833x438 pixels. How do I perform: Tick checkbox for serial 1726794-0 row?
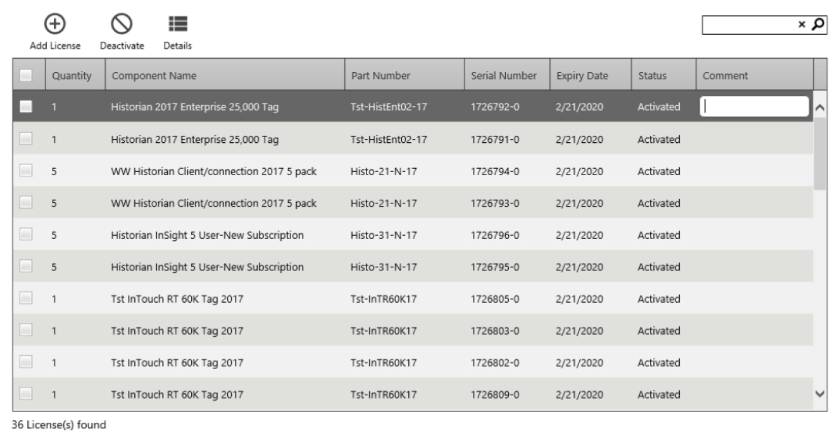pos(26,171)
